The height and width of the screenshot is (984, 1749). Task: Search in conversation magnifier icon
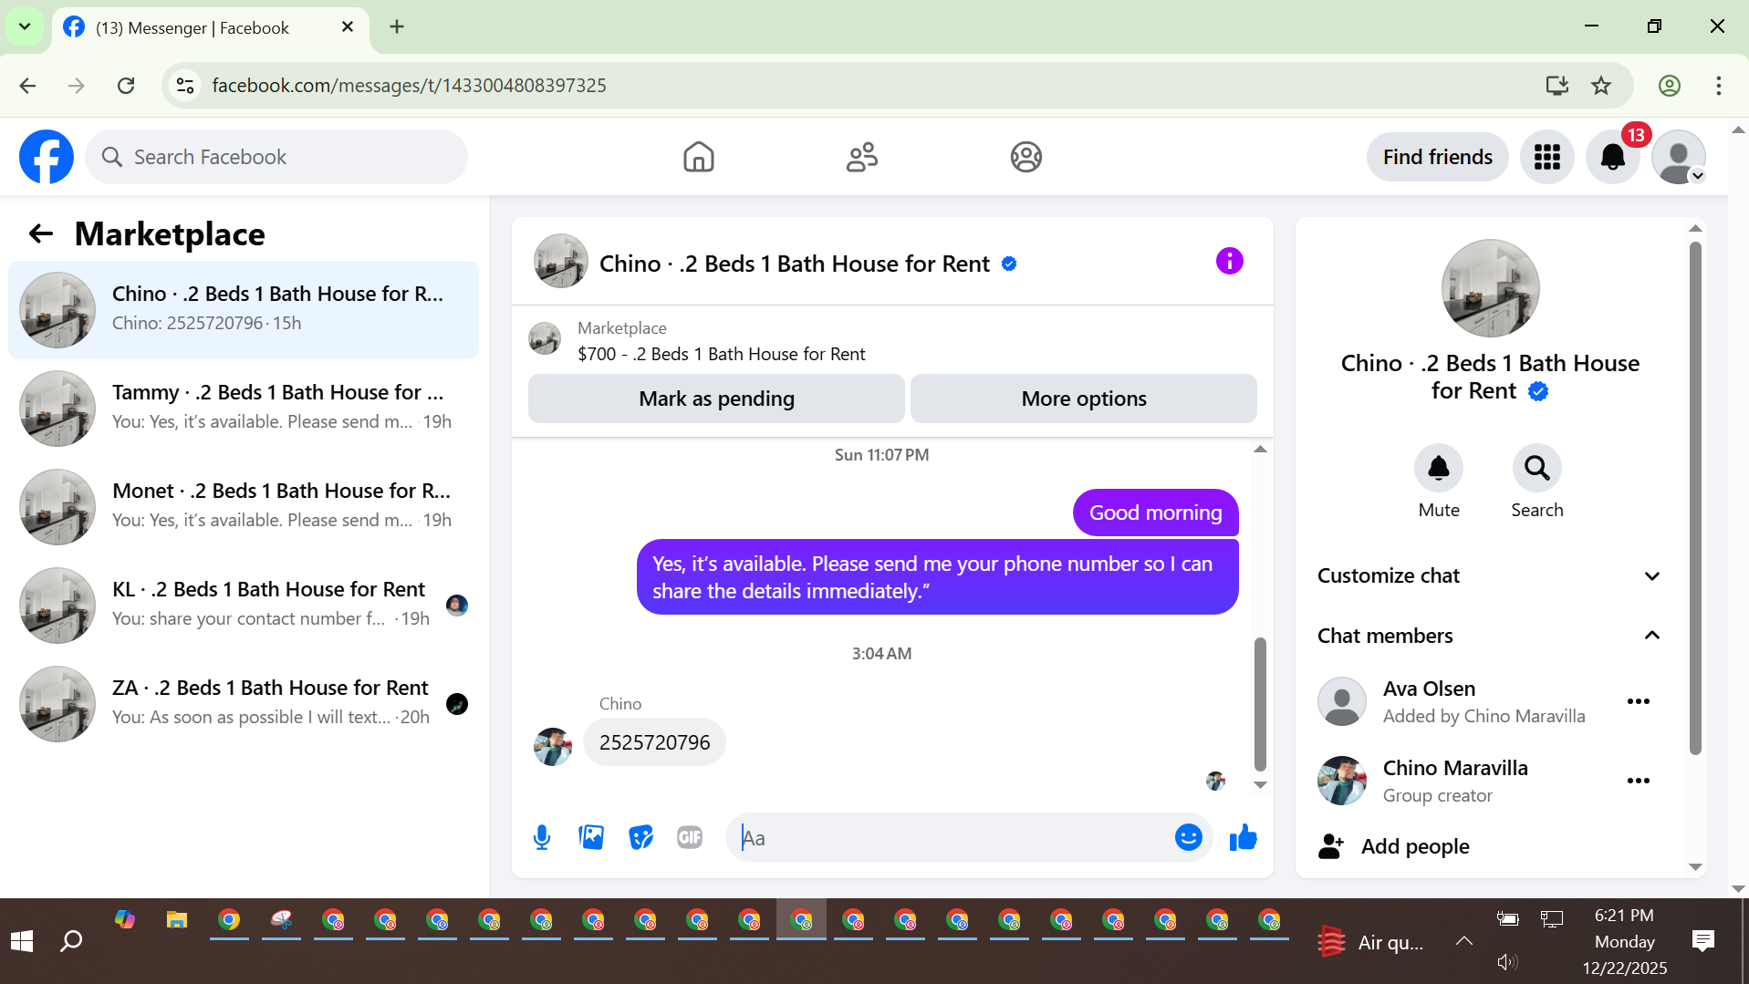[x=1537, y=468]
